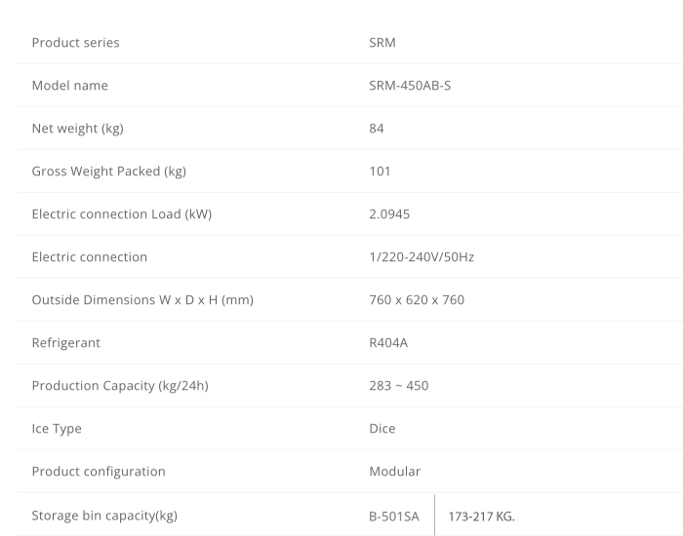Screen dimensions: 683x536
Task: Click the "Gross Weight Packed (kg)" label
Action: [109, 172]
